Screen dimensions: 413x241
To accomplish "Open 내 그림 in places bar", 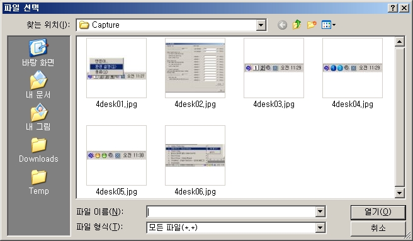I will [x=38, y=116].
